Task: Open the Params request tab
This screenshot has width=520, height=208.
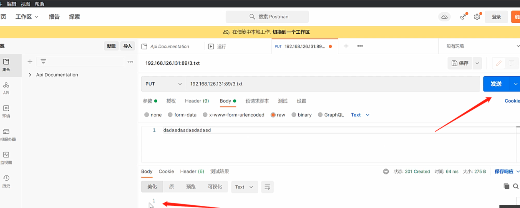Action: 150,101
